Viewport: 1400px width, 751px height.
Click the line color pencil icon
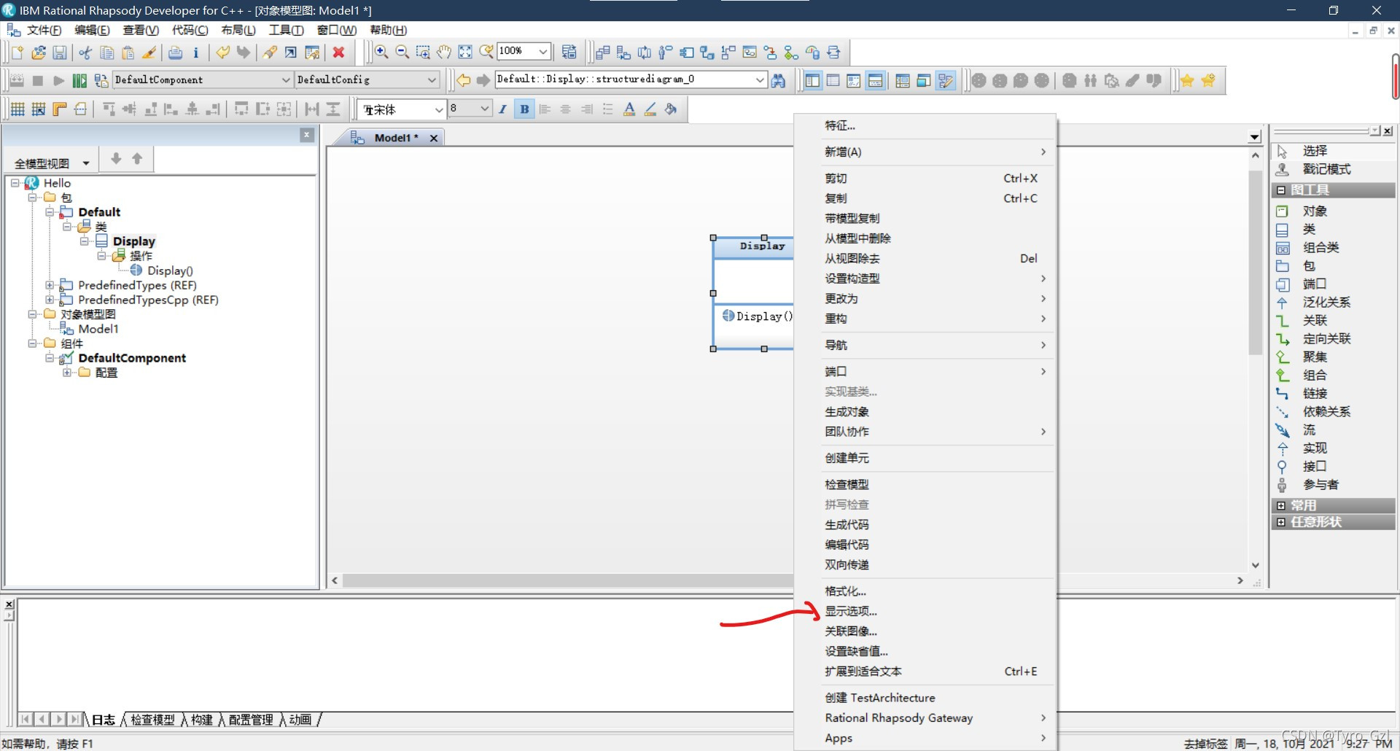point(650,109)
